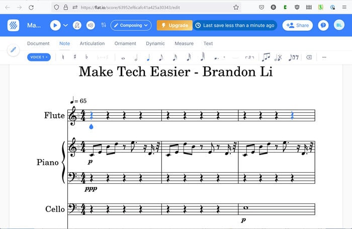The width and height of the screenshot is (352, 229).
Task: Switch to the Articulation tab
Action: coord(92,44)
